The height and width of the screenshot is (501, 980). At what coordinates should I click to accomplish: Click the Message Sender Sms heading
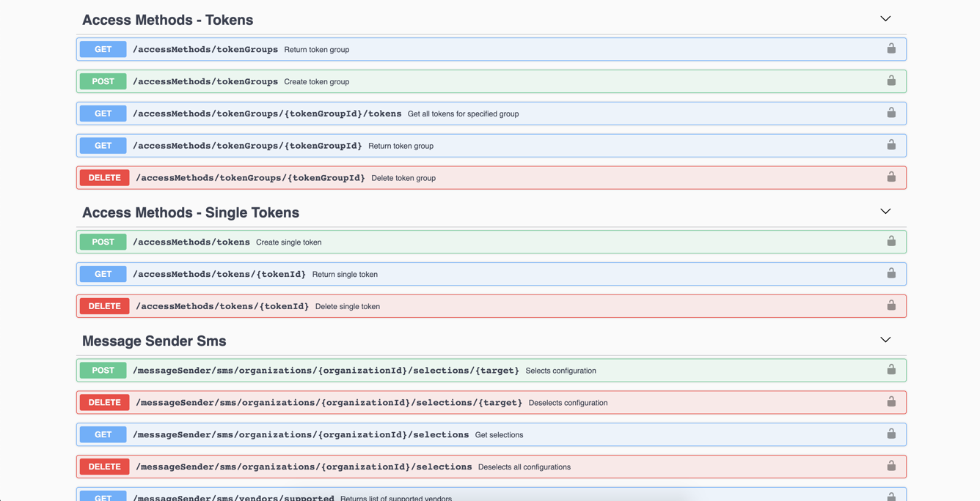click(x=154, y=341)
